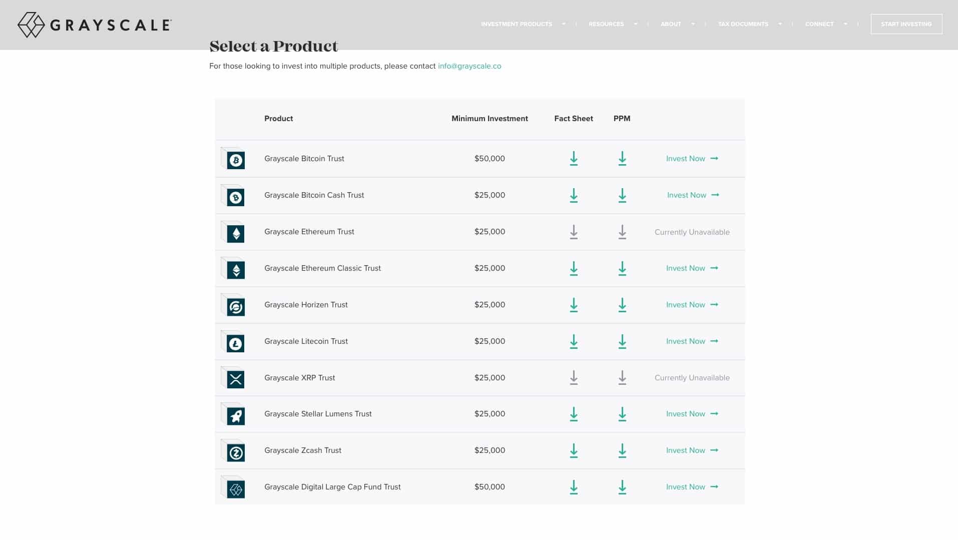
Task: Open the About menu
Action: [677, 24]
